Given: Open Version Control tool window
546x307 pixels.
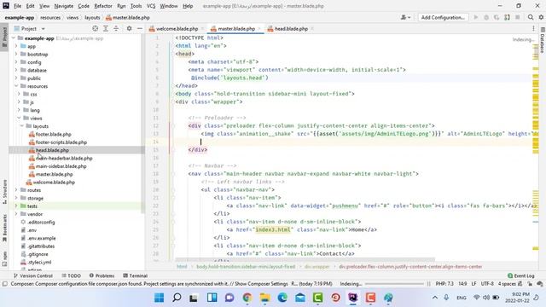Looking at the screenshot, I should point(32,275).
